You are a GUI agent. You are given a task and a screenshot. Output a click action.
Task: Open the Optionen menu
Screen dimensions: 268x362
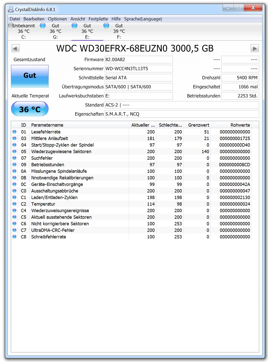[57, 19]
